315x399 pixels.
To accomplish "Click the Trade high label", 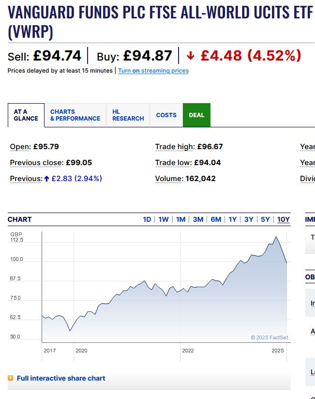I will coord(175,147).
